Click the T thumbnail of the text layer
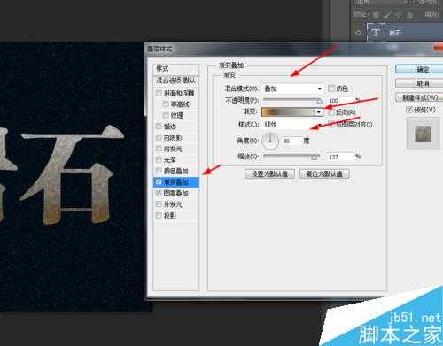The height and width of the screenshot is (346, 443). [376, 32]
